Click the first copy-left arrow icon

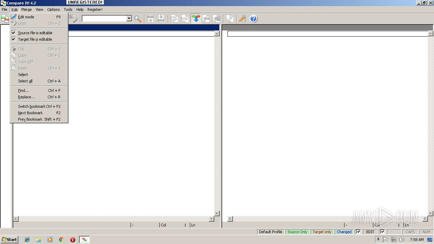206,19
